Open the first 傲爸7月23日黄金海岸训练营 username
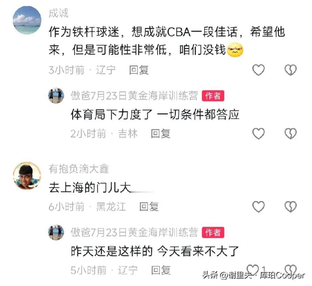 (134, 96)
